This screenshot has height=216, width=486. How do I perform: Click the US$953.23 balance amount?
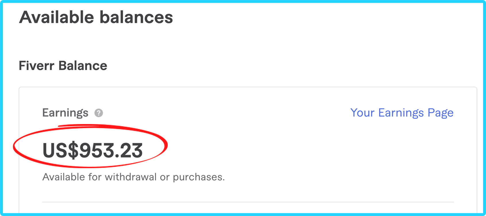coord(92,150)
